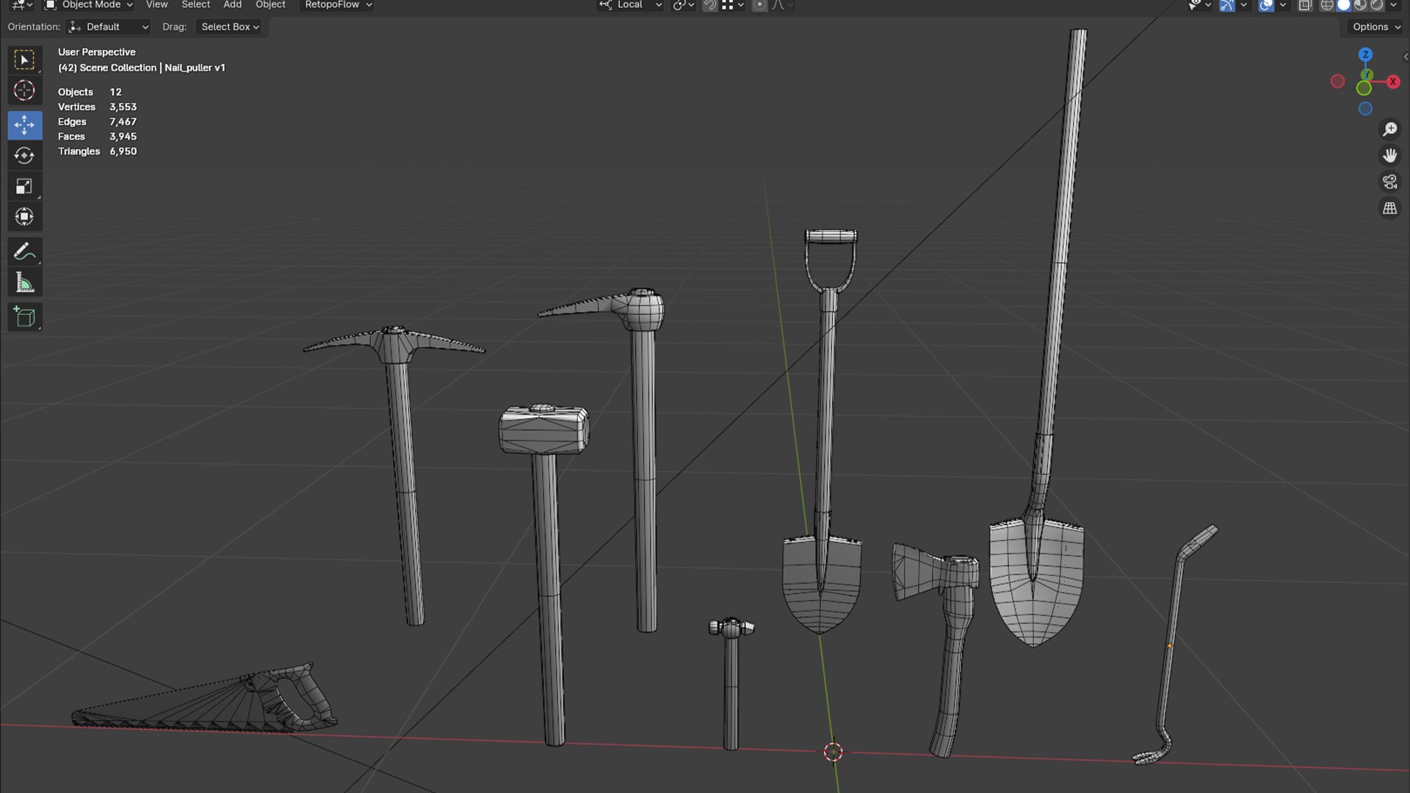Click the zoom view magnifier icon

1389,129
